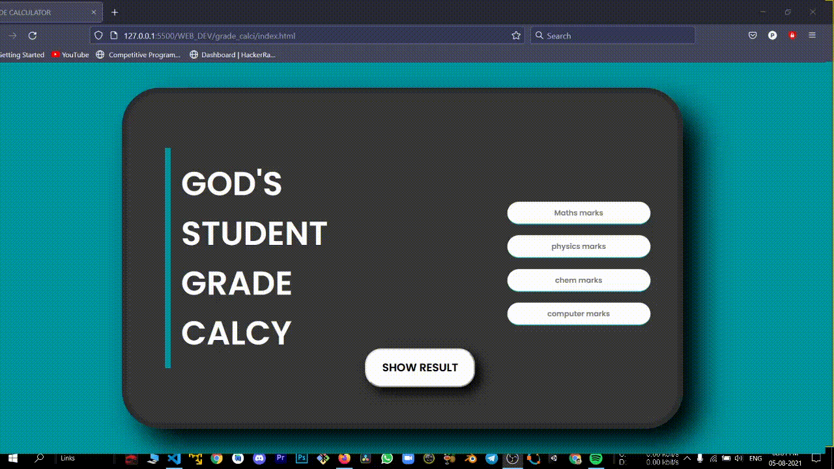Viewport: 834px width, 469px height.
Task: Click the tracking protection shield icon
Action: [x=98, y=36]
